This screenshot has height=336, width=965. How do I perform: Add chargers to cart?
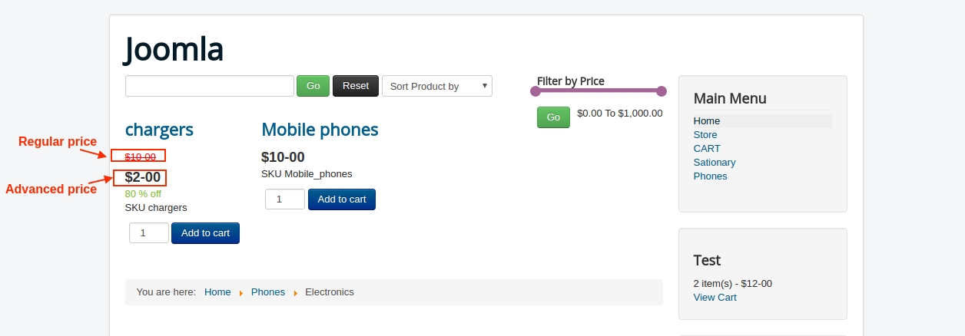[205, 233]
